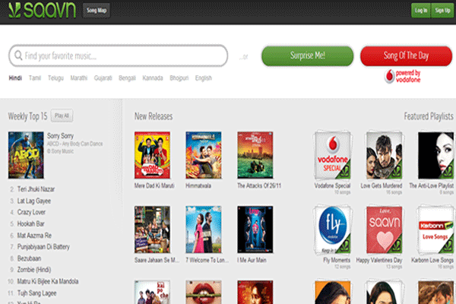Play Tujh Sang Lagee from list
The height and width of the screenshot is (304, 456).
pyautogui.click(x=37, y=293)
